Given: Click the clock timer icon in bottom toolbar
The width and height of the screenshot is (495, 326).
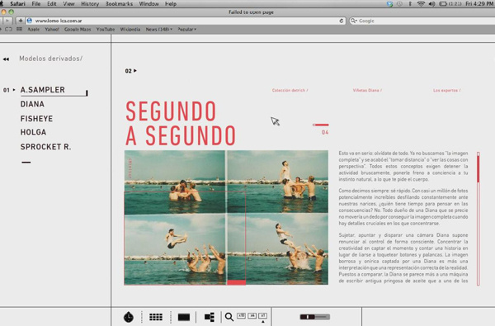Looking at the screenshot, I should click(x=129, y=317).
